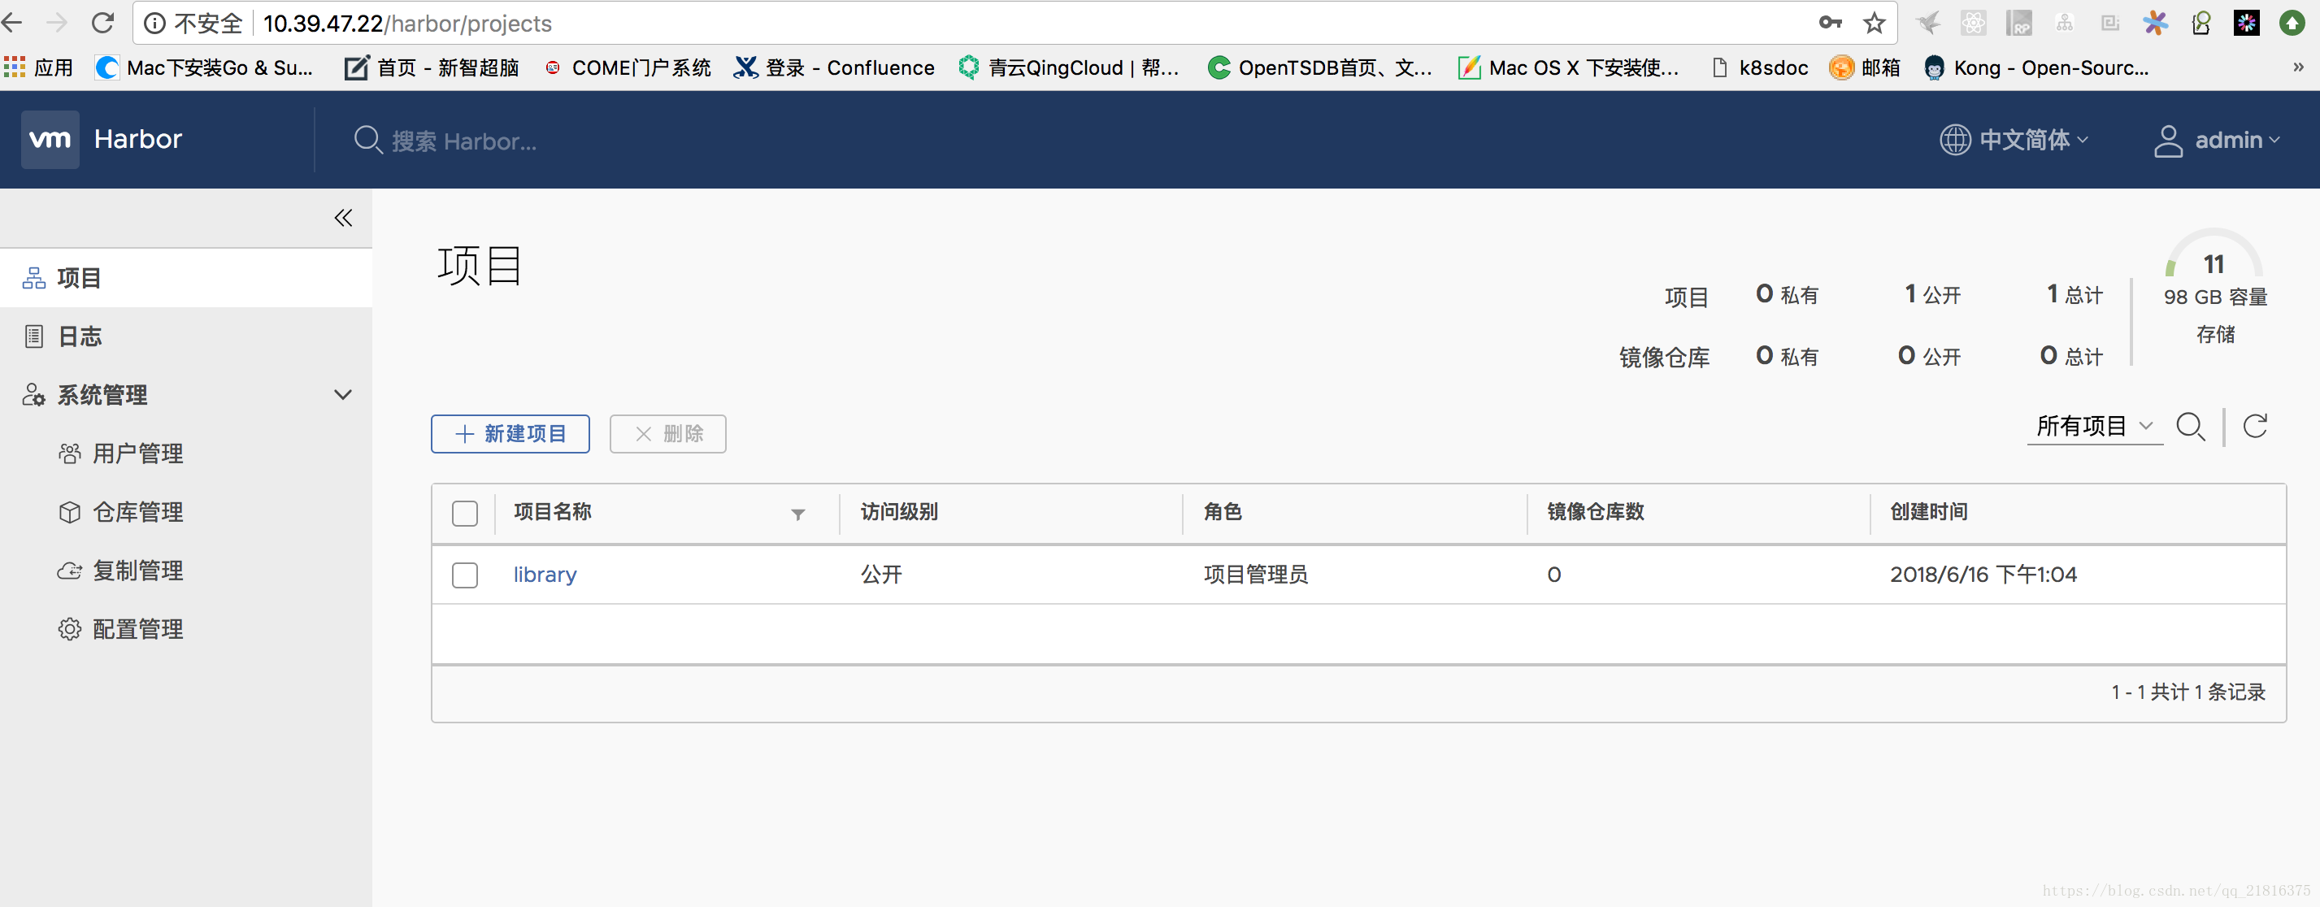Expand the 所有项目 filter dropdown
This screenshot has height=907, width=2320.
tap(2094, 426)
